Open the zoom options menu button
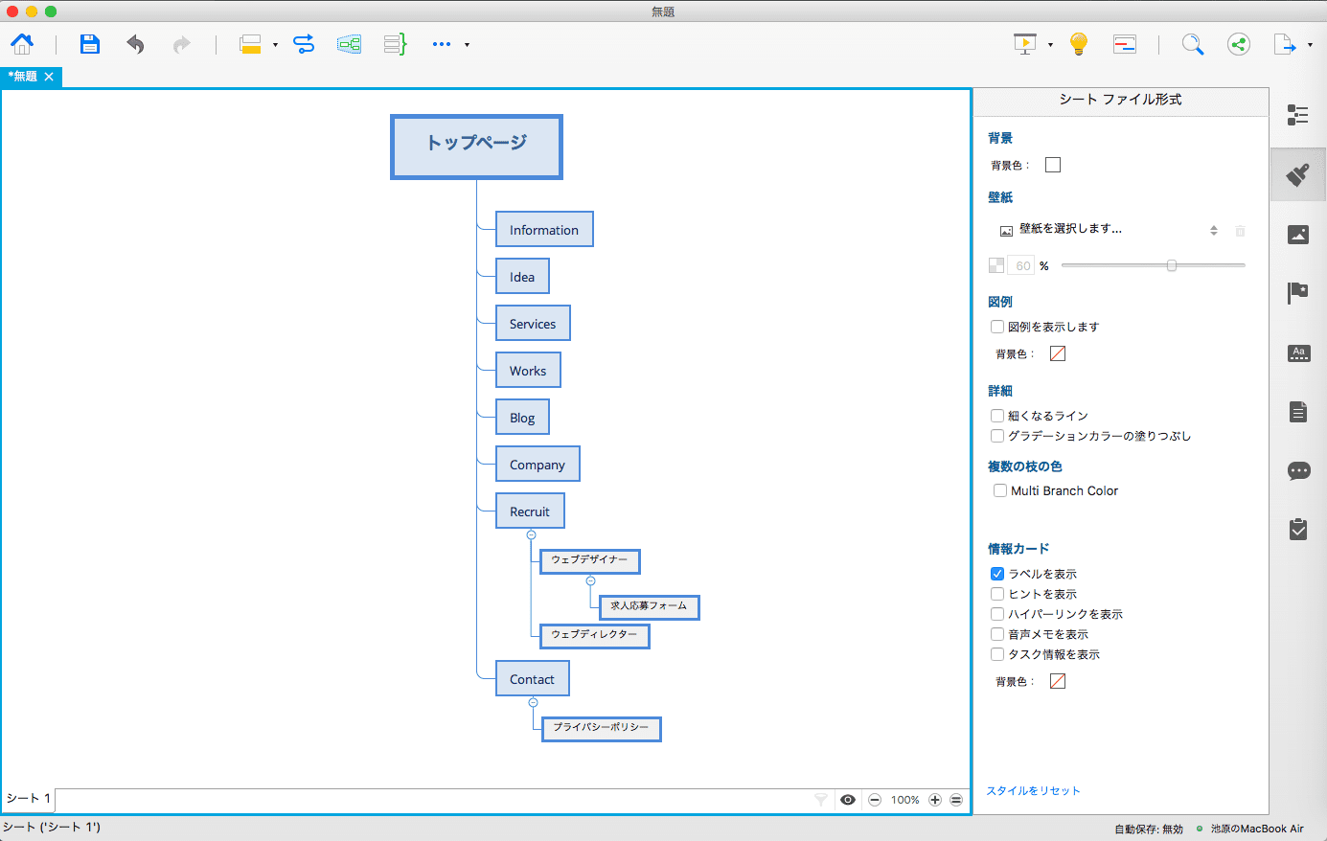Screen dimensions: 1327x841 click(x=956, y=800)
